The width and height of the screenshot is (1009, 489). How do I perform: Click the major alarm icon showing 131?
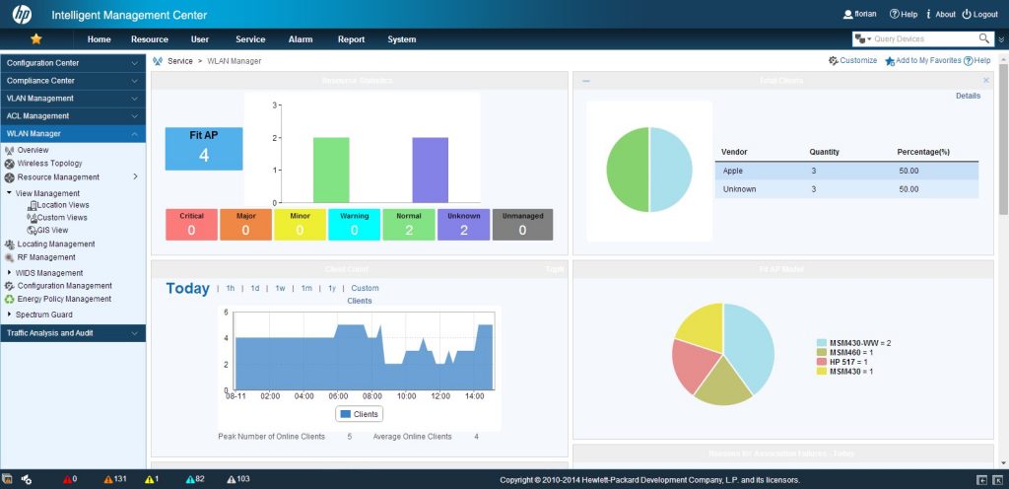(x=108, y=479)
